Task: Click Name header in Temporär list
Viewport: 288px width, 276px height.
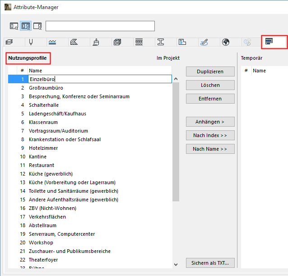Action: (x=269, y=71)
